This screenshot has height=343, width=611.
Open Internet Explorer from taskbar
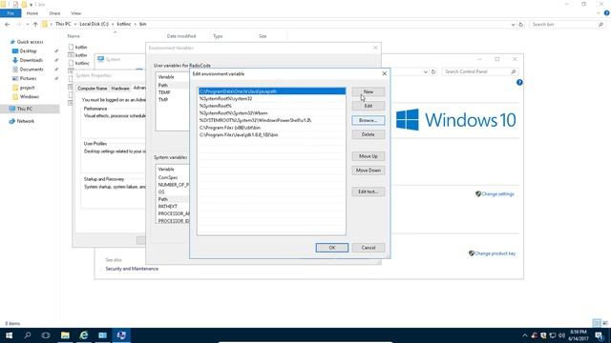(84, 335)
